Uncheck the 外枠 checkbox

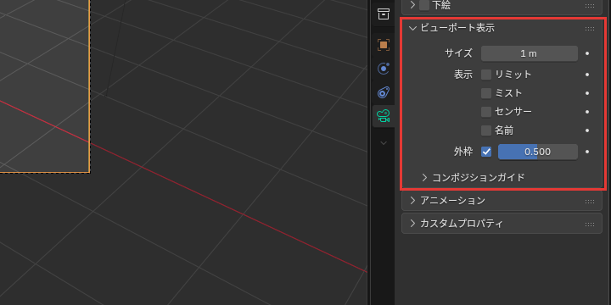[x=486, y=152]
